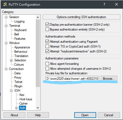123x120 pixels.
Task: Click the private key file path field
Action: coord(72,78)
